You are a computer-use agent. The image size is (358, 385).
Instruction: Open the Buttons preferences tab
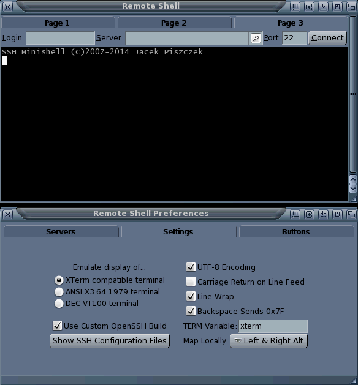click(x=296, y=231)
